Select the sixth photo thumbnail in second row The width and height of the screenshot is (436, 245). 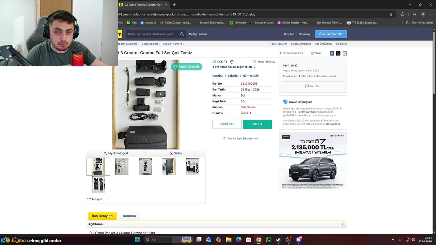click(98, 185)
